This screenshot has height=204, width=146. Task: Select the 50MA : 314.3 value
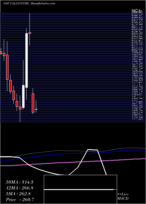point(19,182)
